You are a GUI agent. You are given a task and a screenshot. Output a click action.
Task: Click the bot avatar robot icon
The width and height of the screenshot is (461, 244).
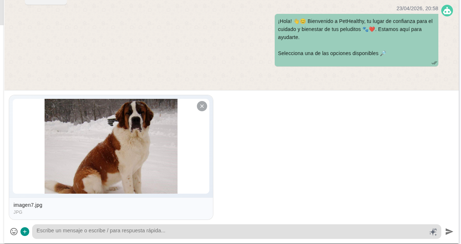coord(447,11)
